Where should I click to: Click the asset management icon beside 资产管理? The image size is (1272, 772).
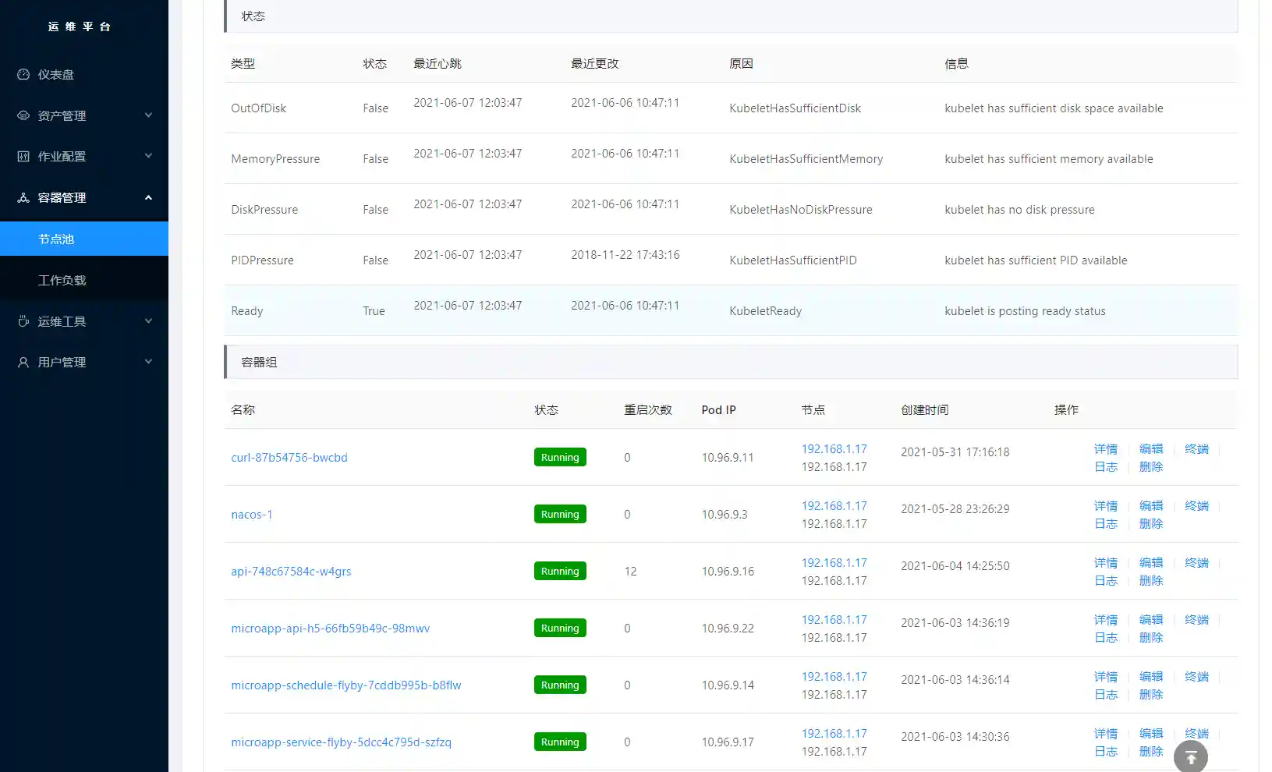23,115
